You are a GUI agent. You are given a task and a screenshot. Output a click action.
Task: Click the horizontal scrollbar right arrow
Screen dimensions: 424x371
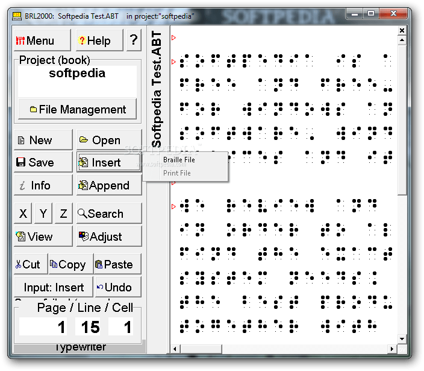(x=392, y=349)
